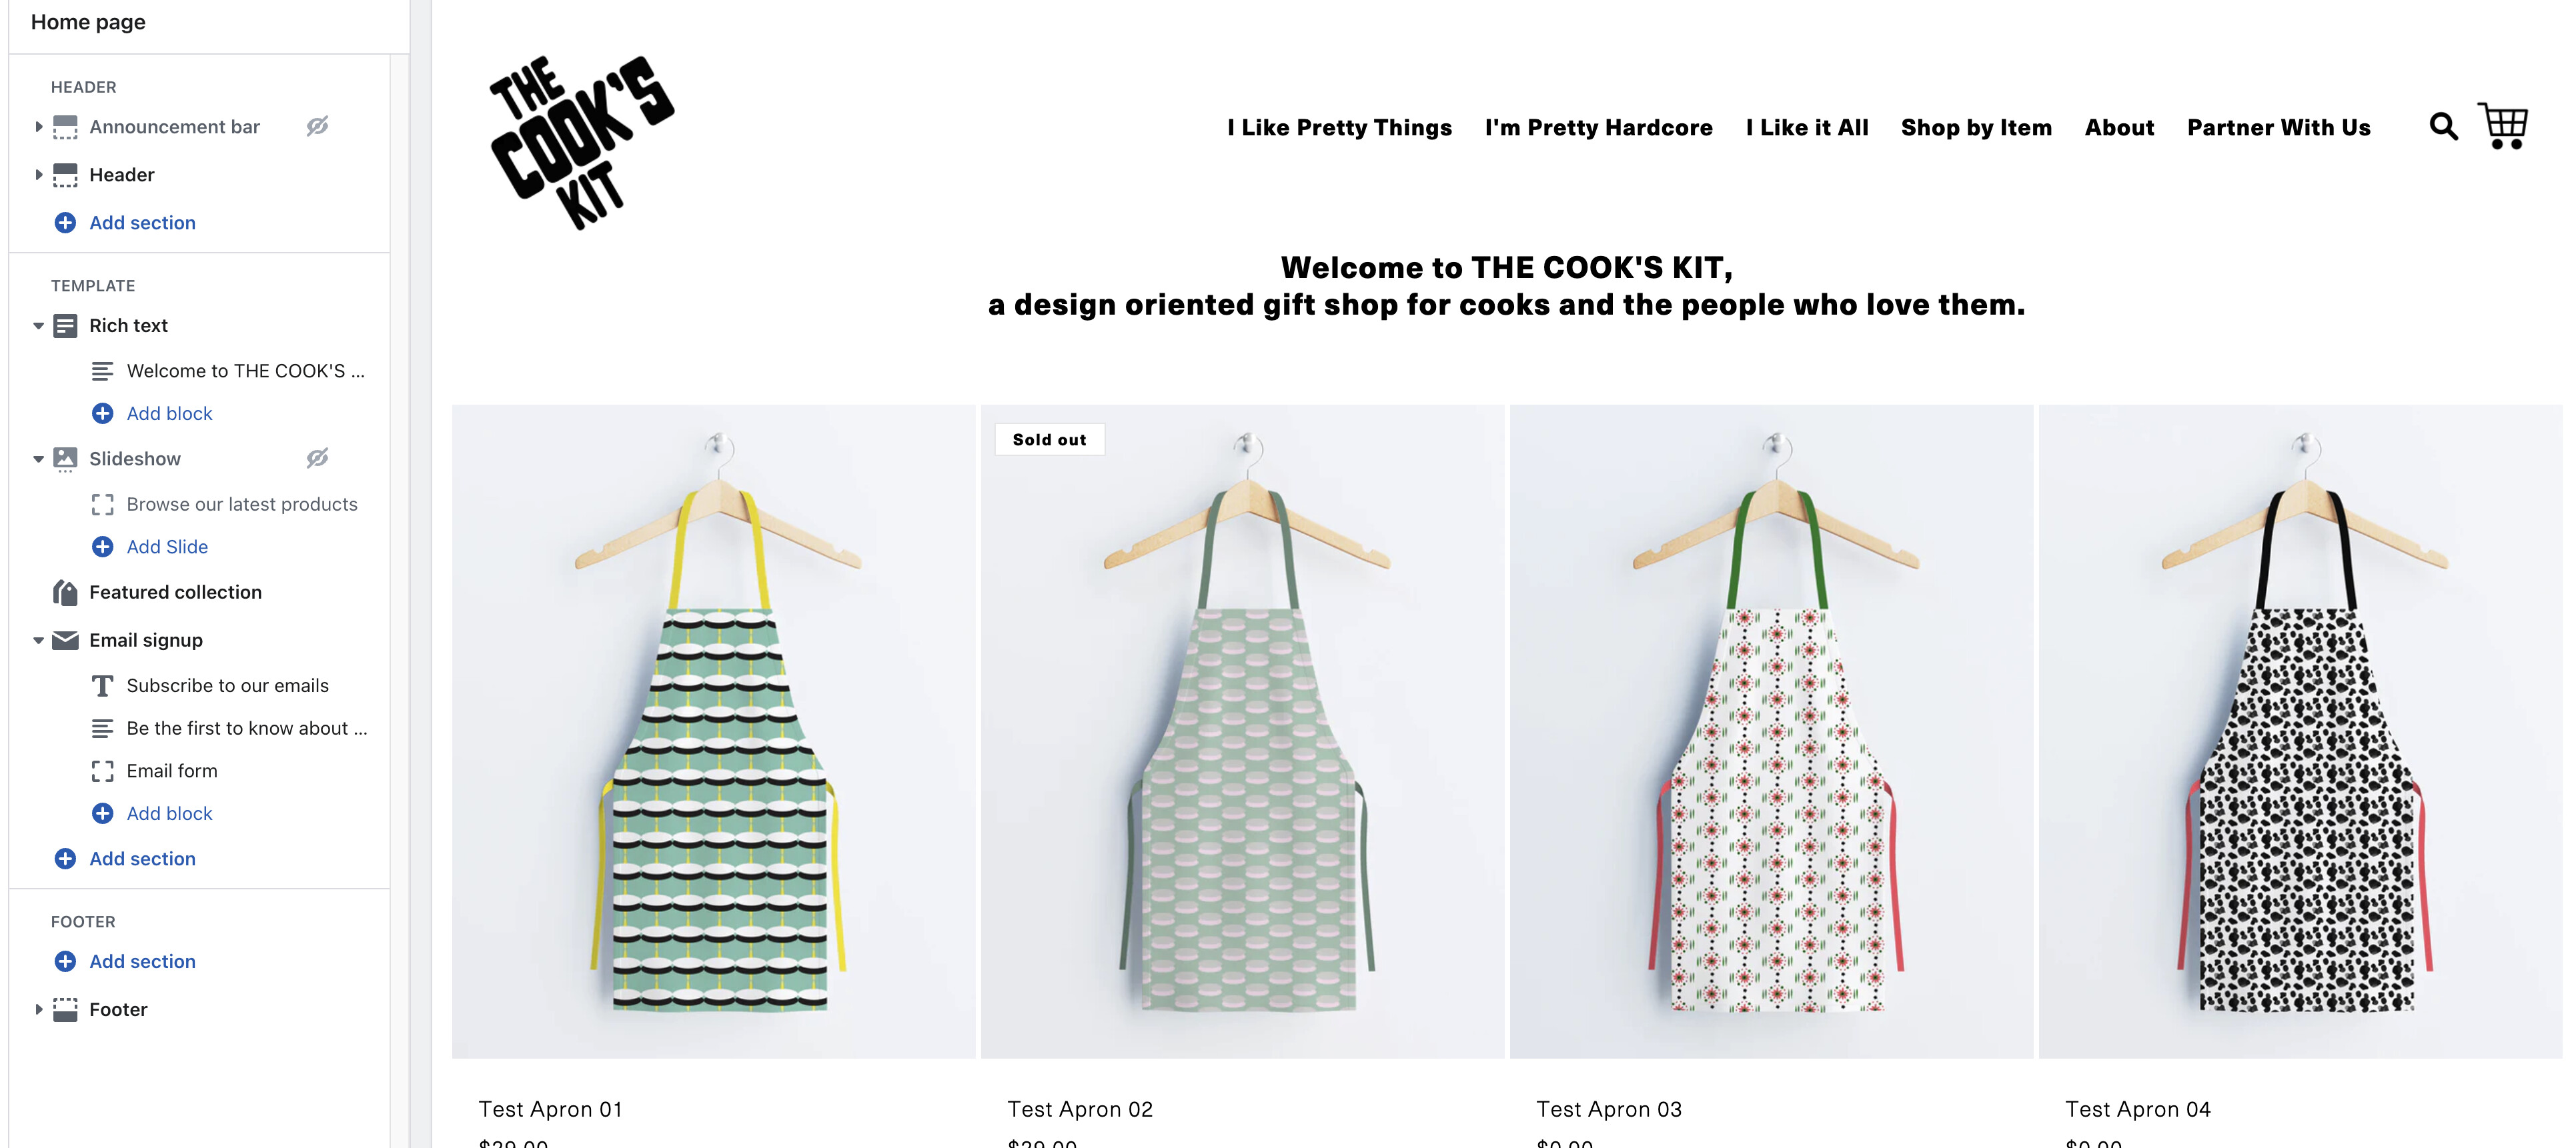
Task: Open the Test Apron 04 product thumbnail
Action: coord(2300,731)
